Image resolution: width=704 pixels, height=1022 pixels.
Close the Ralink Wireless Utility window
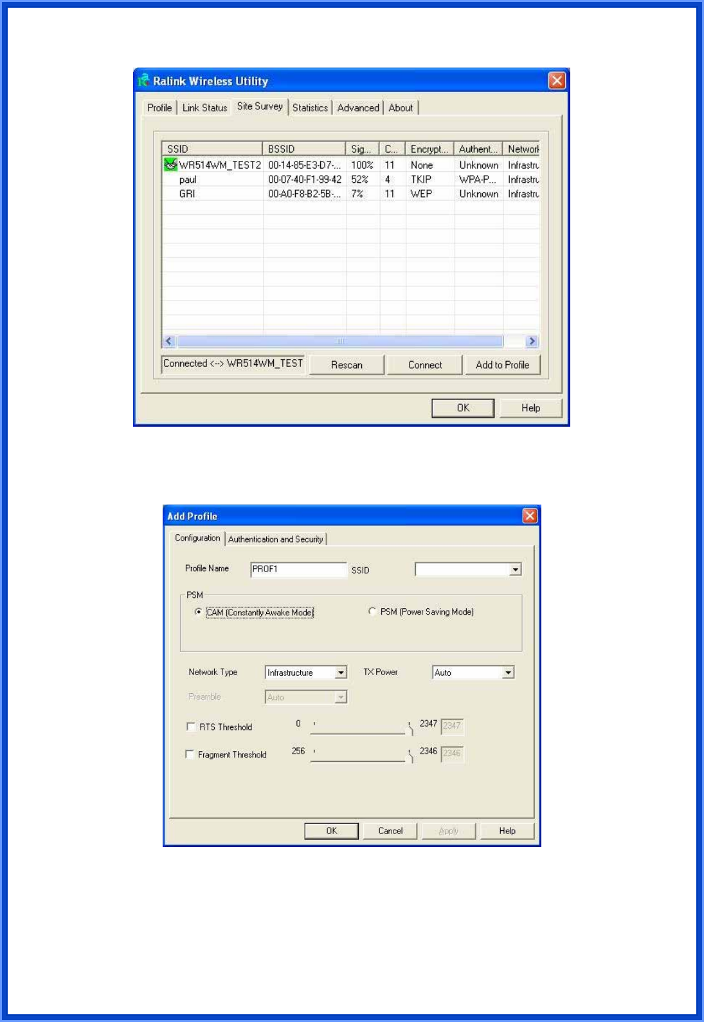pyautogui.click(x=557, y=80)
